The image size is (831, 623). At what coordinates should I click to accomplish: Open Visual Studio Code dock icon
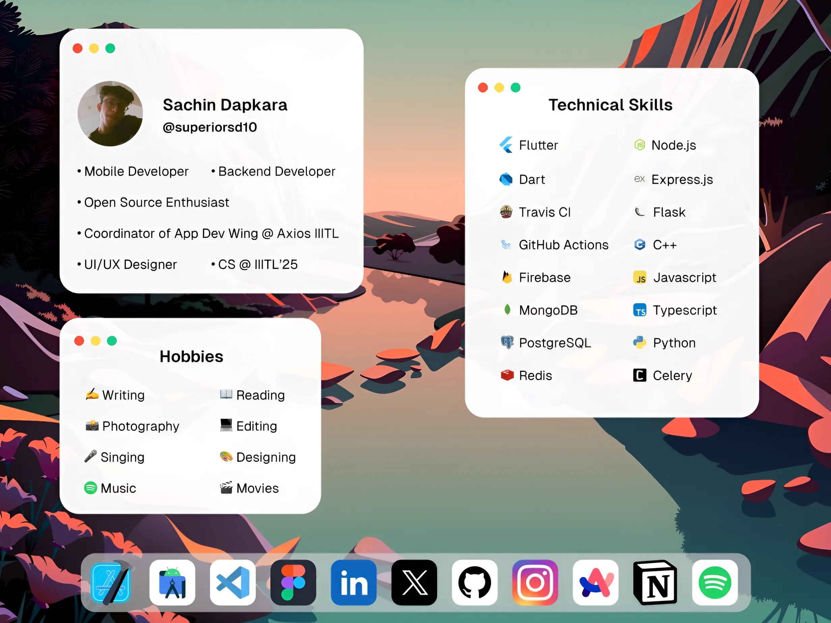click(233, 583)
